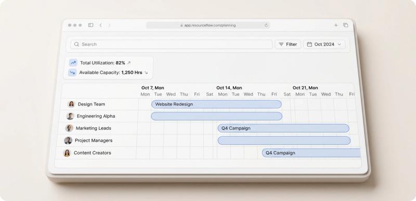Open the Filter button

288,44
